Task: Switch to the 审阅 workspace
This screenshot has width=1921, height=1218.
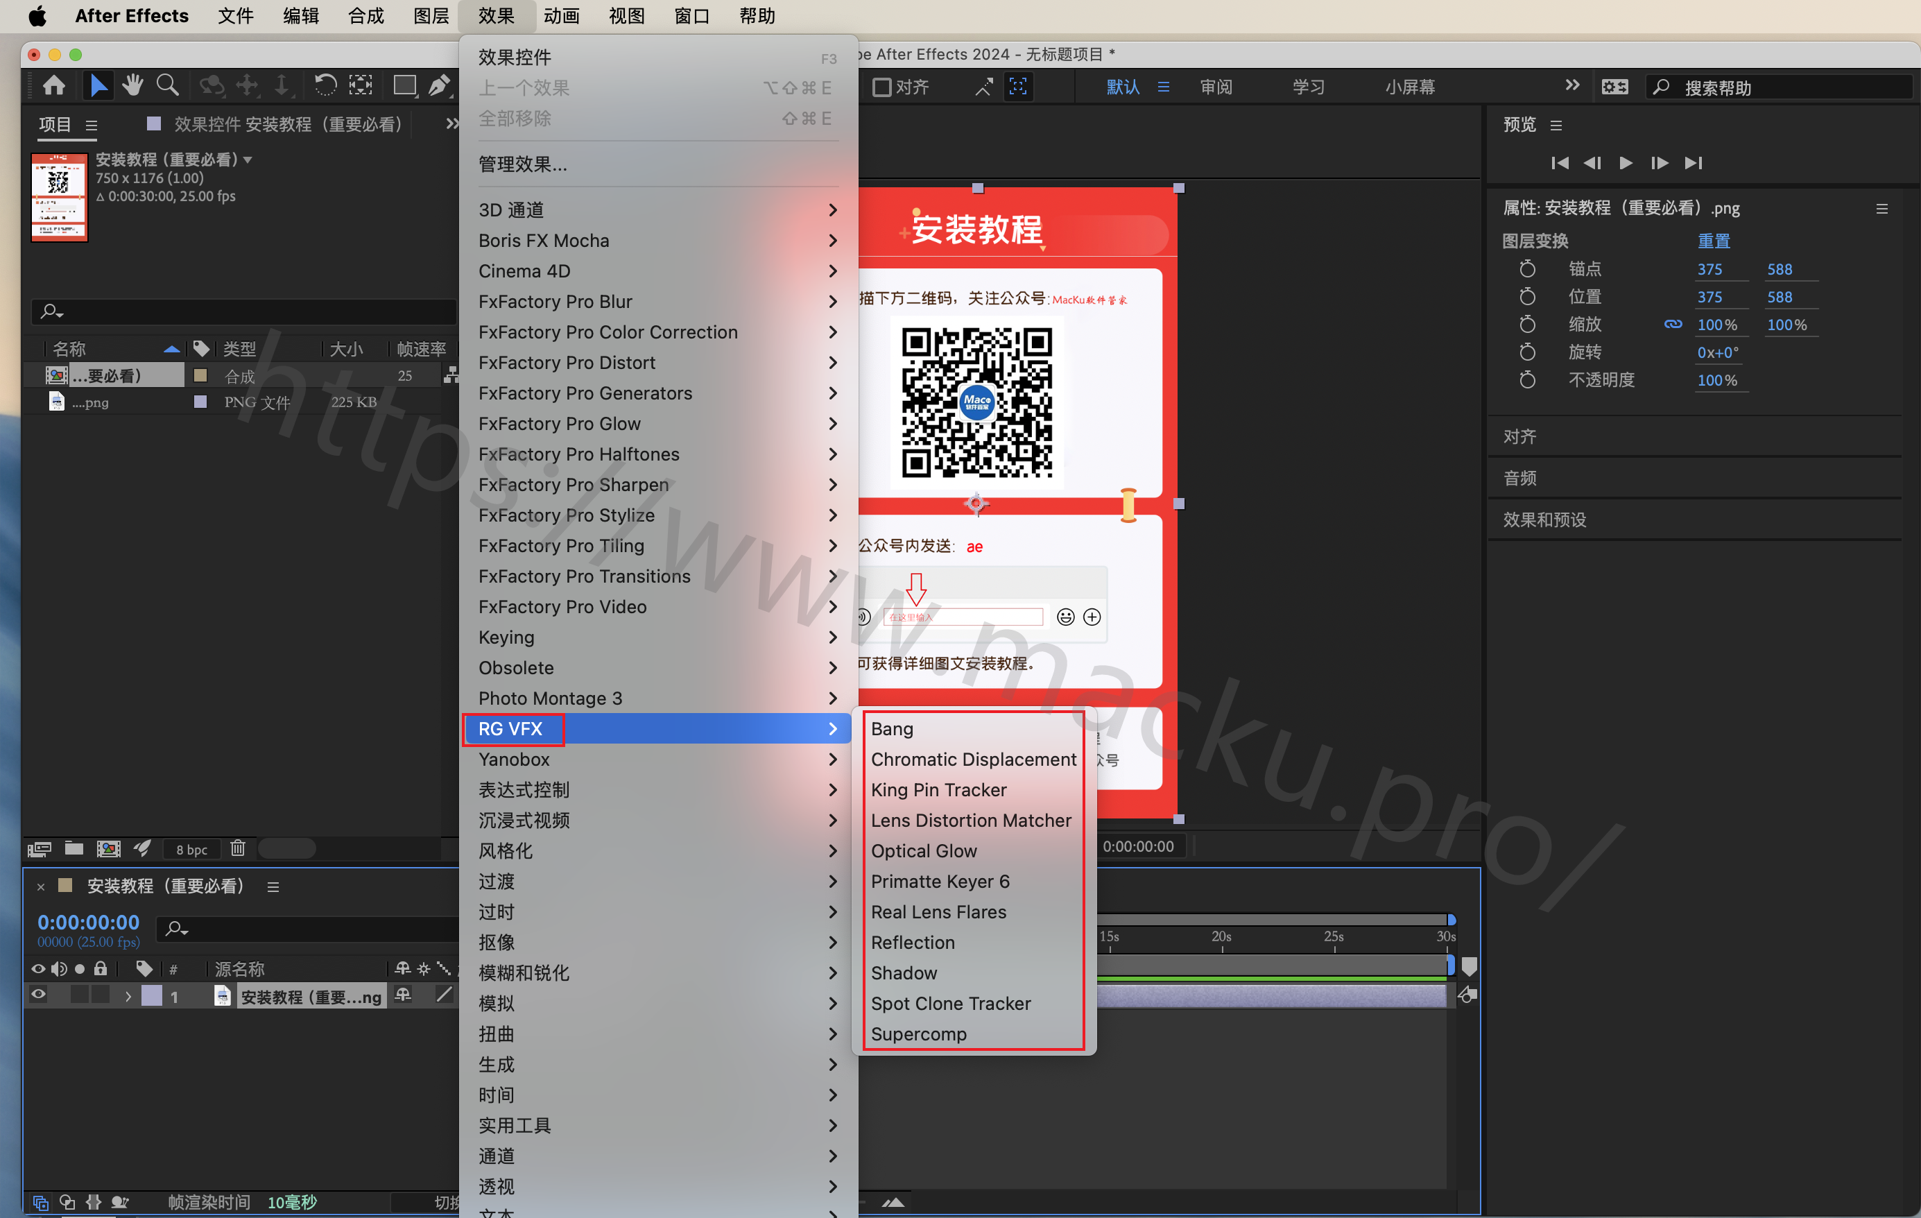Action: coord(1216,86)
